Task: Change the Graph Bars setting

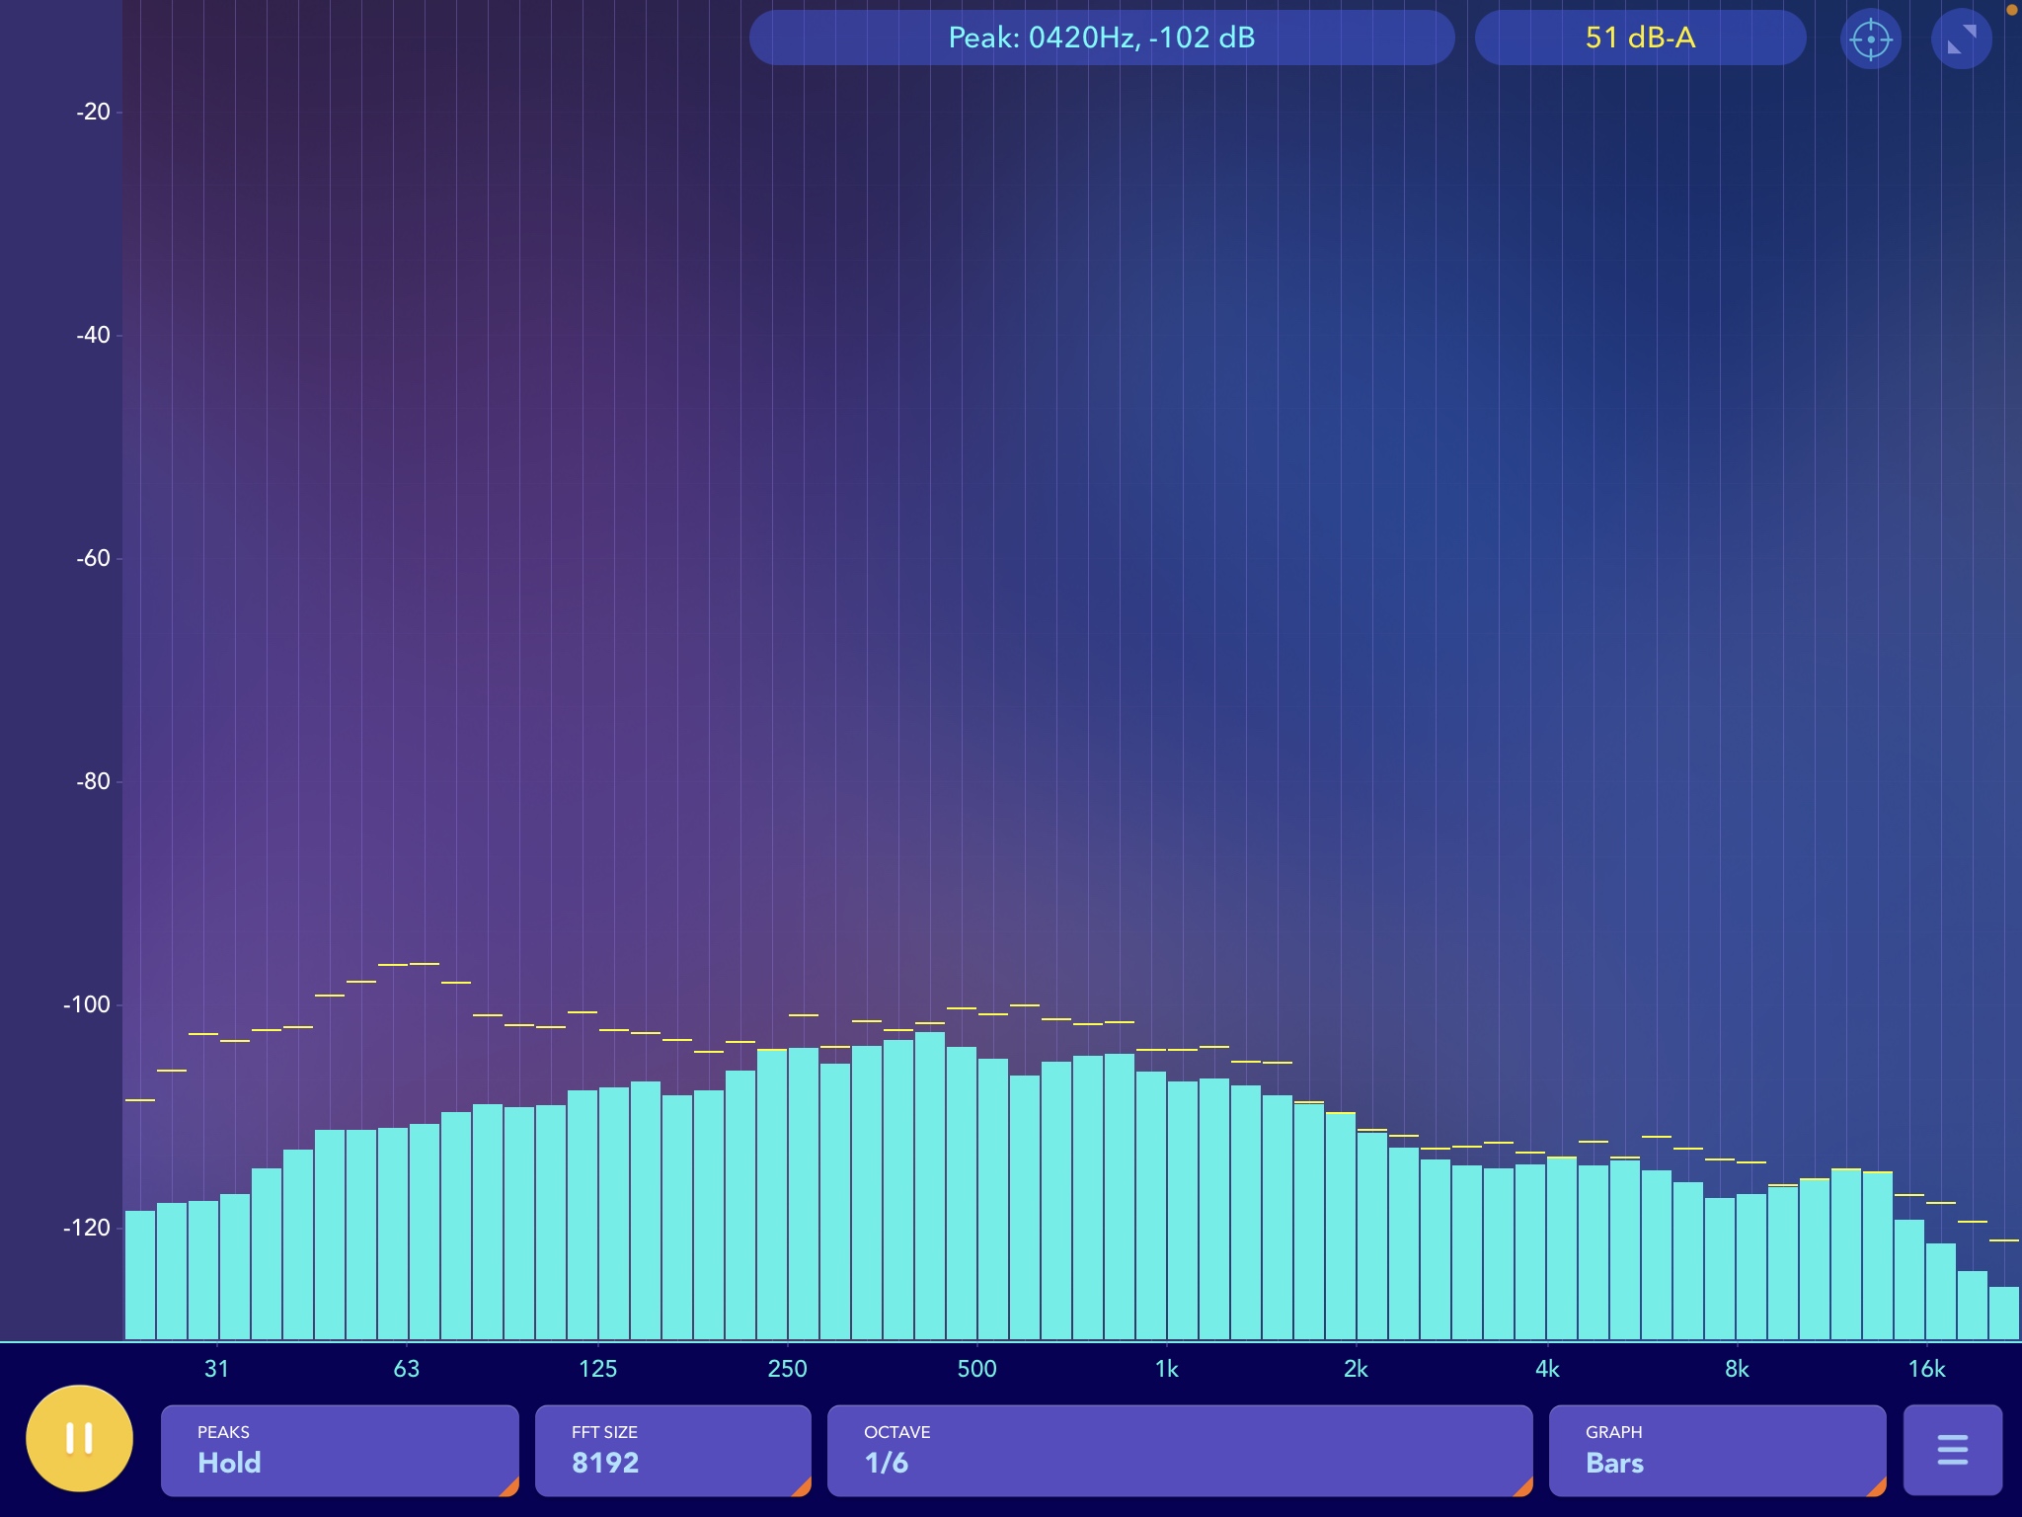Action: coord(1718,1450)
